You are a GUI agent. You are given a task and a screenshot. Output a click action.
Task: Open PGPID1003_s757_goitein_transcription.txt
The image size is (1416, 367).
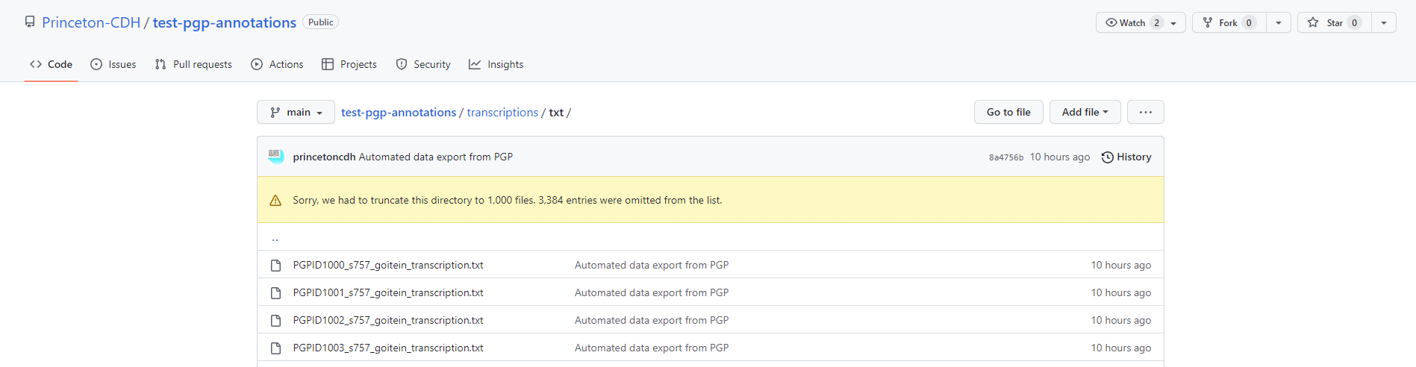(388, 348)
